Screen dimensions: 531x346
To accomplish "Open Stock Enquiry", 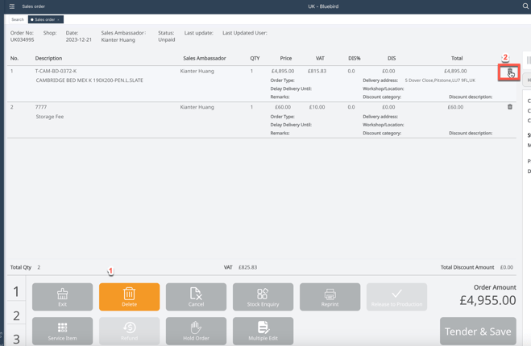I will coord(263,297).
